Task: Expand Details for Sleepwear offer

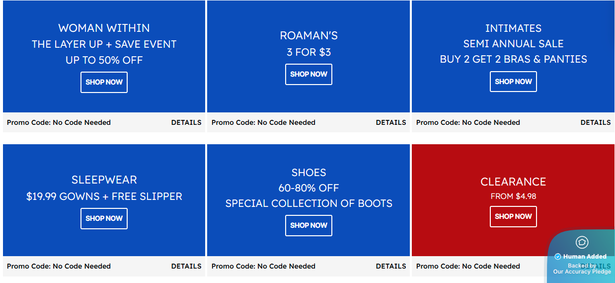Action: tap(186, 266)
